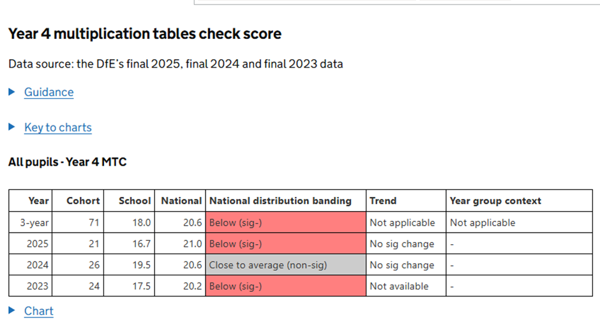Click the 2023 Below (sig-) red cell
The width and height of the screenshot is (600, 334).
coord(285,286)
